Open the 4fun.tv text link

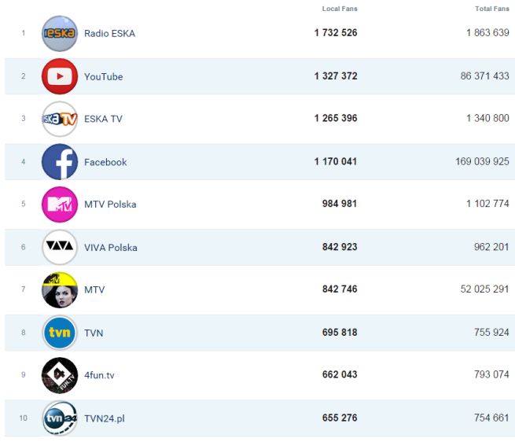pos(99,375)
